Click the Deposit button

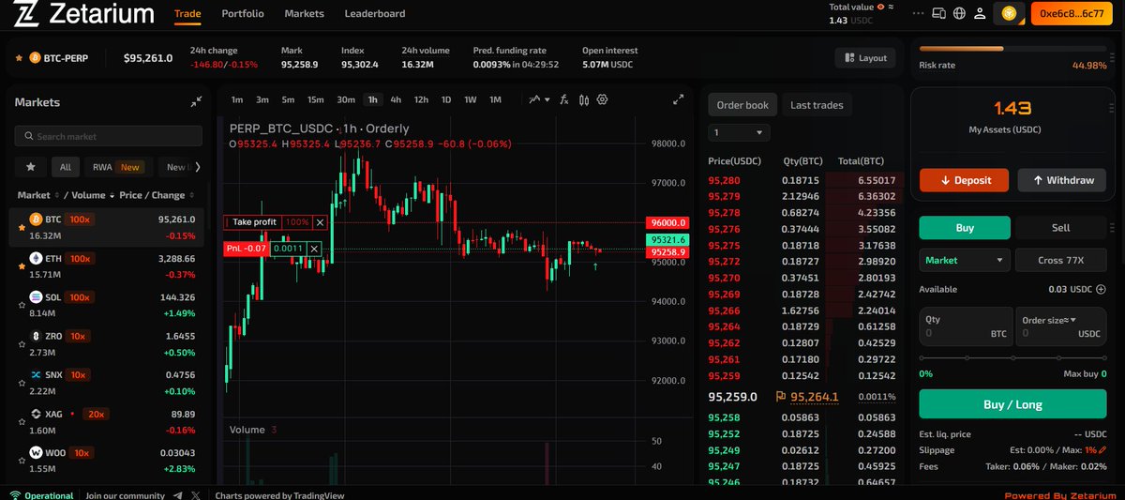coord(964,180)
